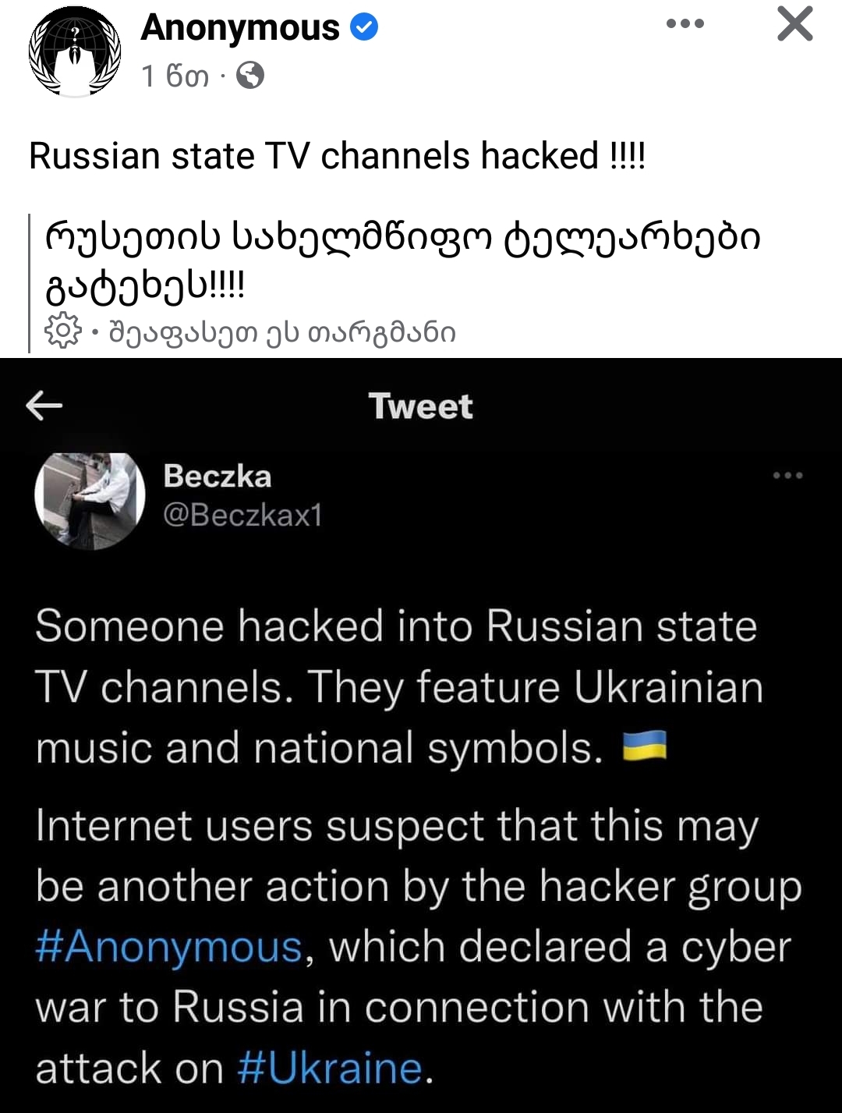Open the post options three-dot menu
Image resolution: width=842 pixels, height=1113 pixels.
[685, 24]
